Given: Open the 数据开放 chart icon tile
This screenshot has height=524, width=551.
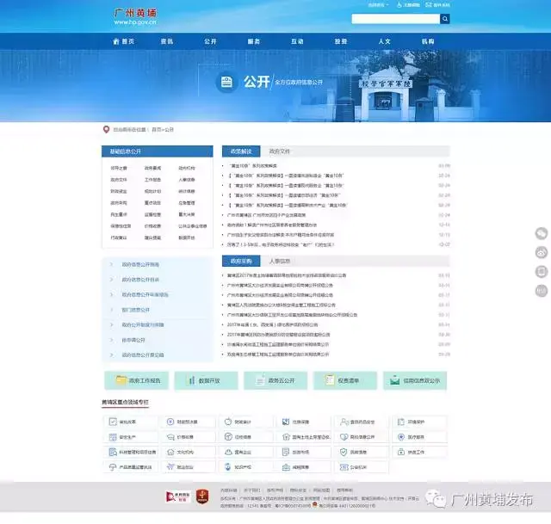Looking at the screenshot, I should coord(206,379).
